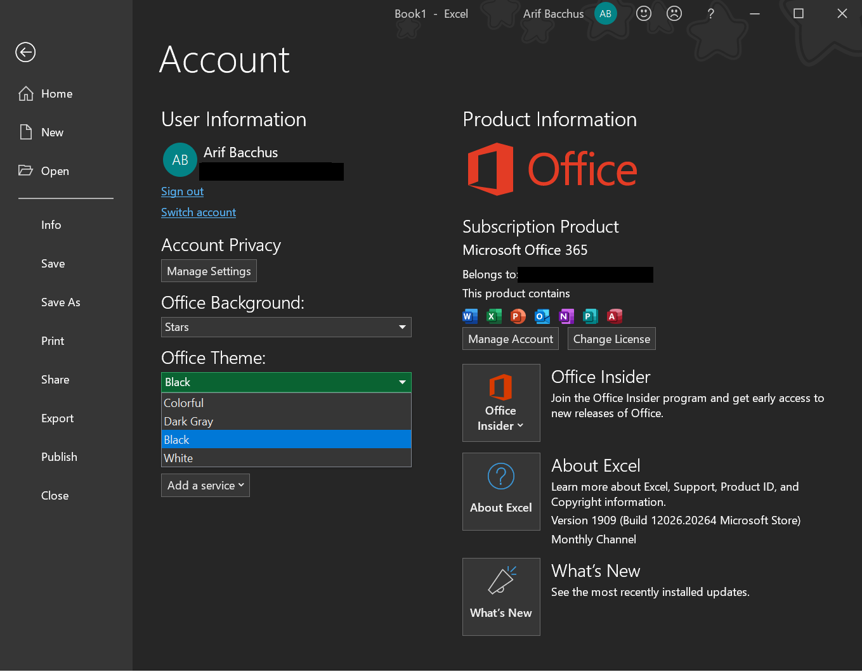The image size is (862, 672).
Task: Click the smiley face feedback icon
Action: (x=644, y=13)
